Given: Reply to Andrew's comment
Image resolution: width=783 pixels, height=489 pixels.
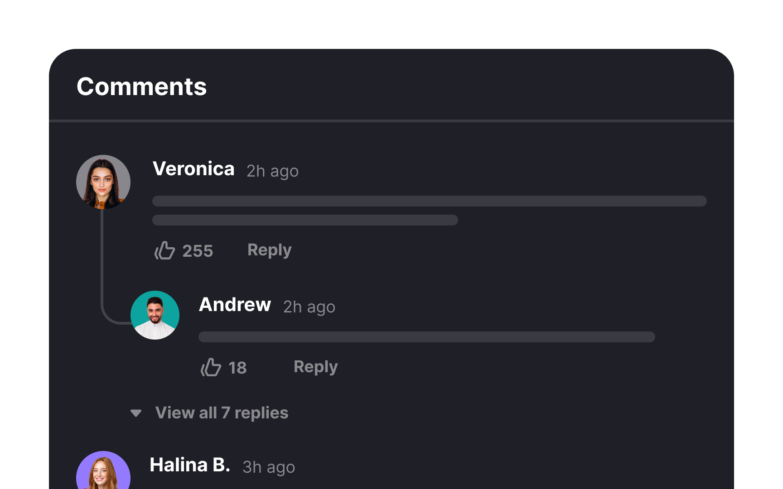Looking at the screenshot, I should (316, 367).
